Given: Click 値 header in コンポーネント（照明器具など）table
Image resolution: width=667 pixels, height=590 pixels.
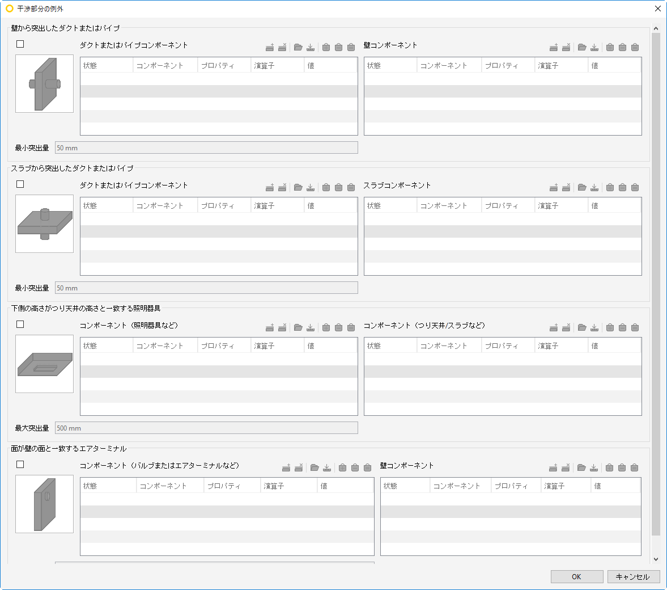Looking at the screenshot, I should tap(330, 346).
